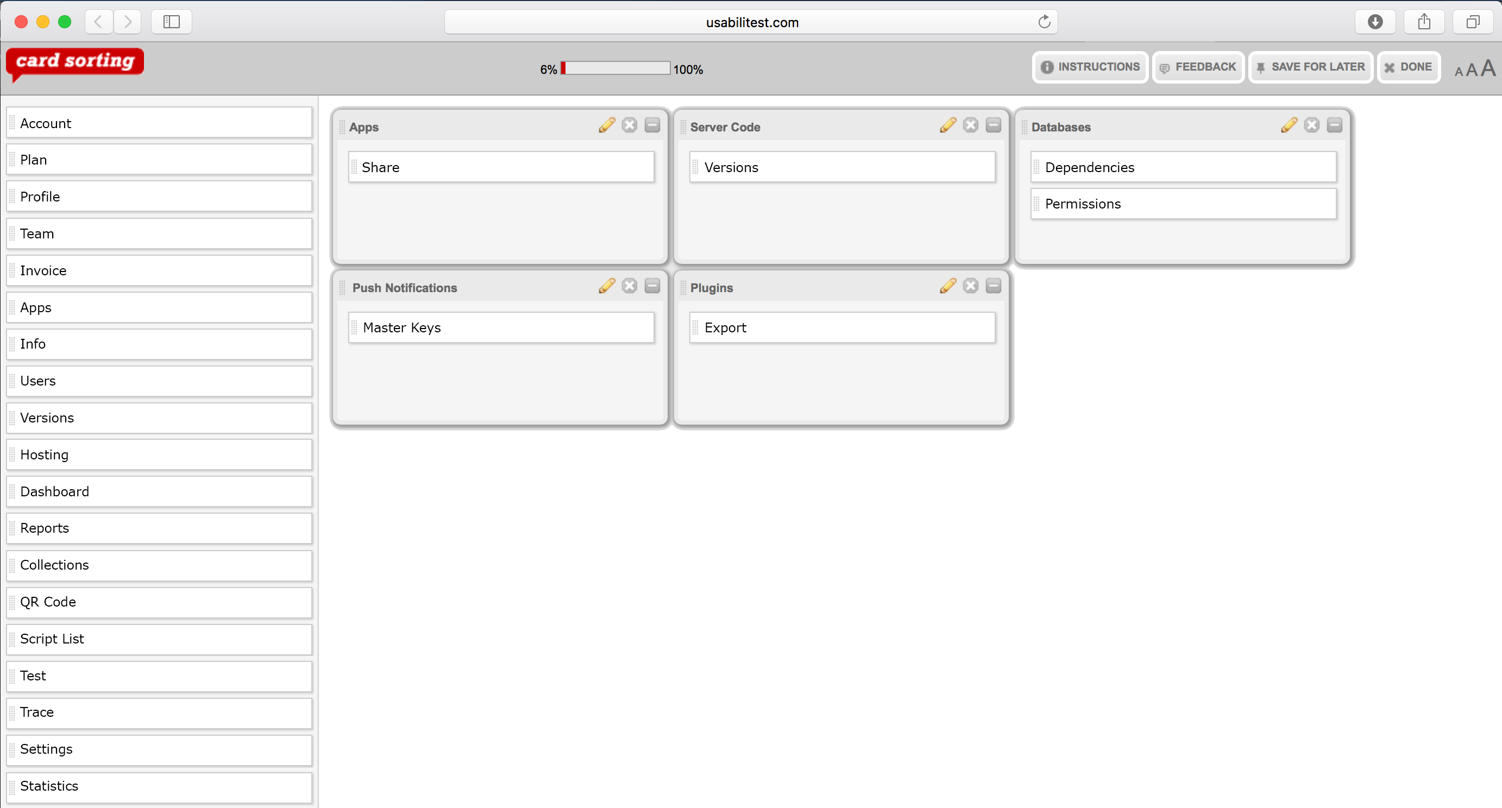Select the Statistics card
1502x808 pixels.
click(x=159, y=786)
